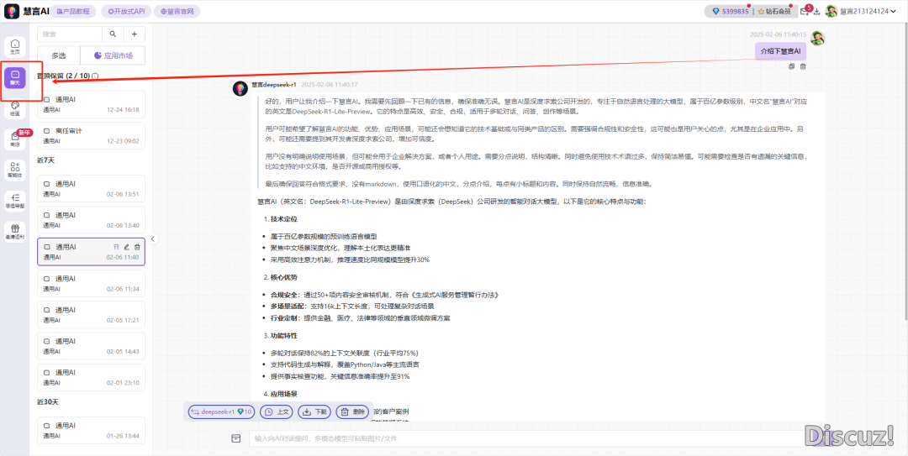This screenshot has height=456, width=908.
Task: Open the 商店 shop sidebar icon
Action: coord(15,139)
